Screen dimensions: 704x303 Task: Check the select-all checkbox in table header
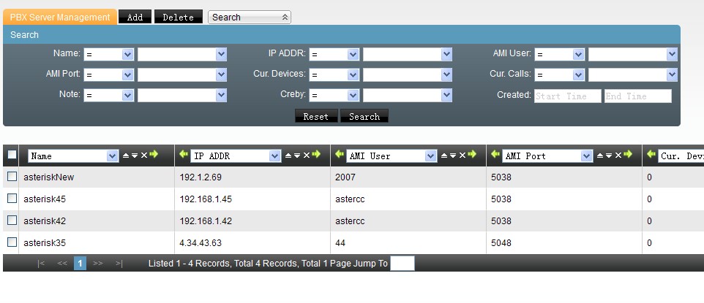(12, 155)
